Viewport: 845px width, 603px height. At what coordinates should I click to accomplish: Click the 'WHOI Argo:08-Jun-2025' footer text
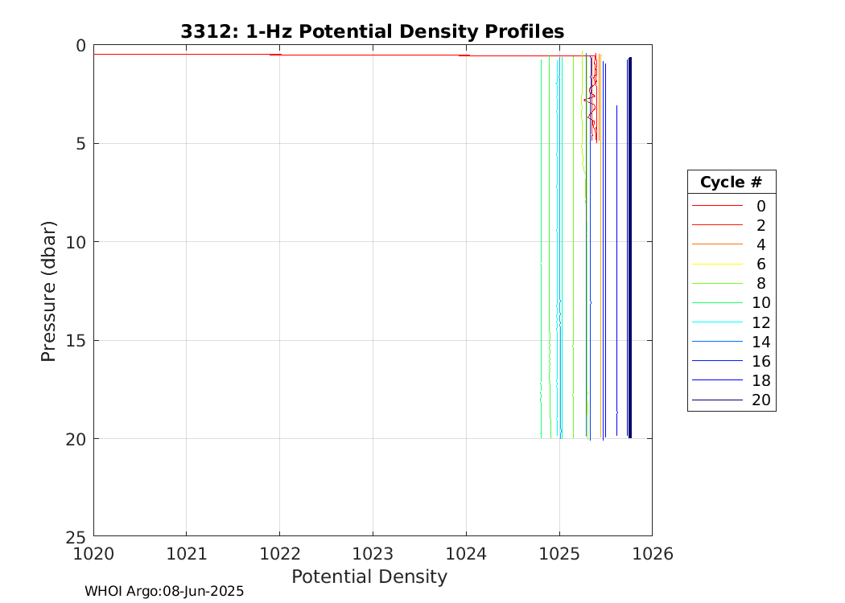coord(164,591)
